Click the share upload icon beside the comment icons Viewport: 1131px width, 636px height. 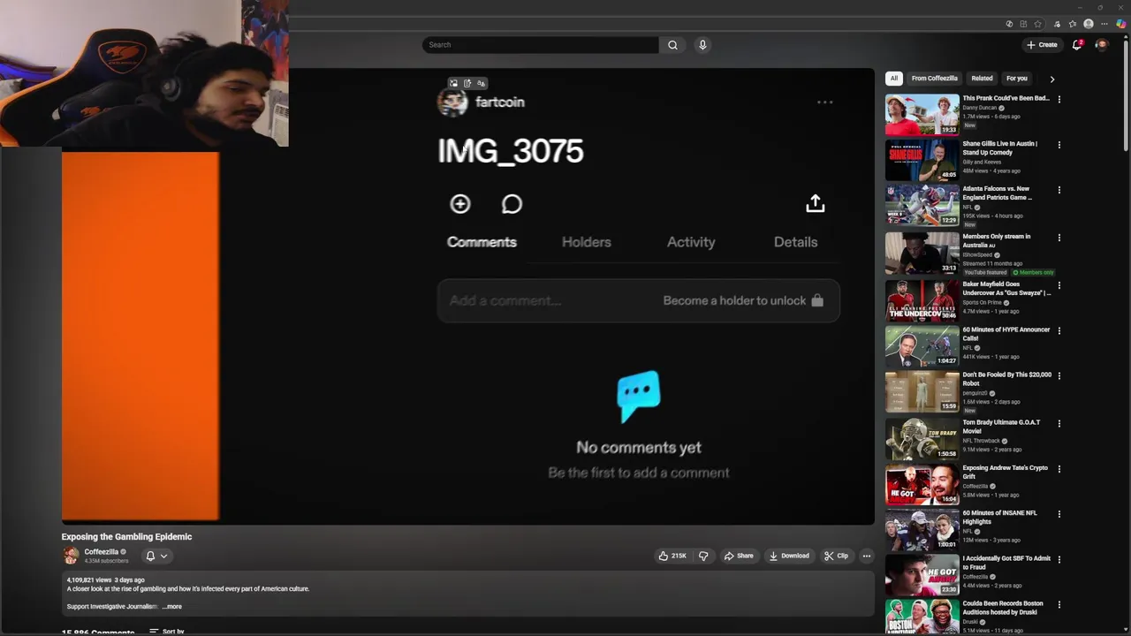click(x=816, y=203)
